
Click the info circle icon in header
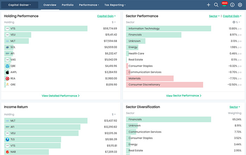tap(232, 5)
